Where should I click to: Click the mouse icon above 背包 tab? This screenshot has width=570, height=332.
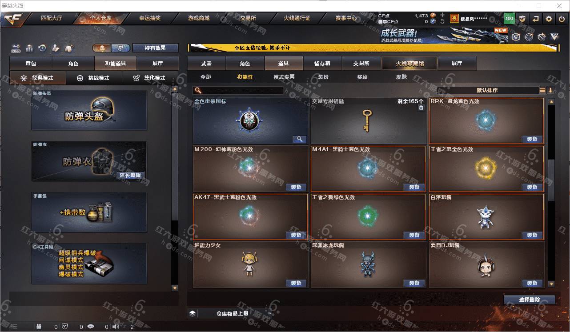[x=68, y=48]
